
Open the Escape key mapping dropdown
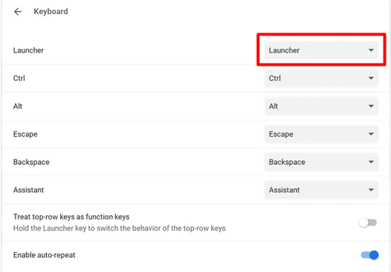coord(321,134)
